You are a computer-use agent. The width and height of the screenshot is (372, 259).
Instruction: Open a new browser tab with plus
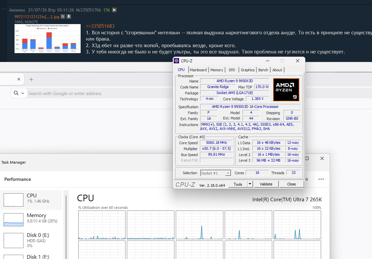(x=31, y=80)
